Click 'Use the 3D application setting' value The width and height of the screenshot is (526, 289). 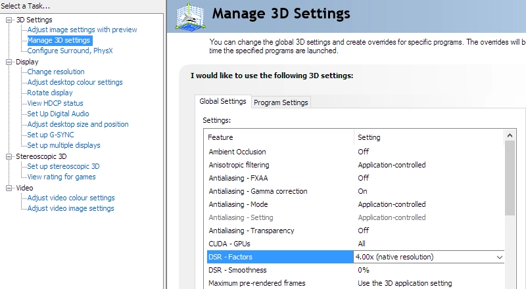[x=405, y=283]
